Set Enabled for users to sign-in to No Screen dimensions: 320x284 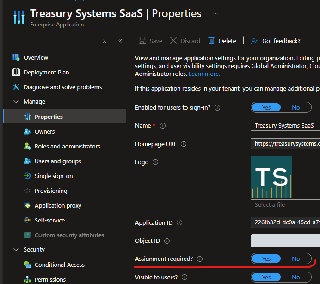[295, 107]
